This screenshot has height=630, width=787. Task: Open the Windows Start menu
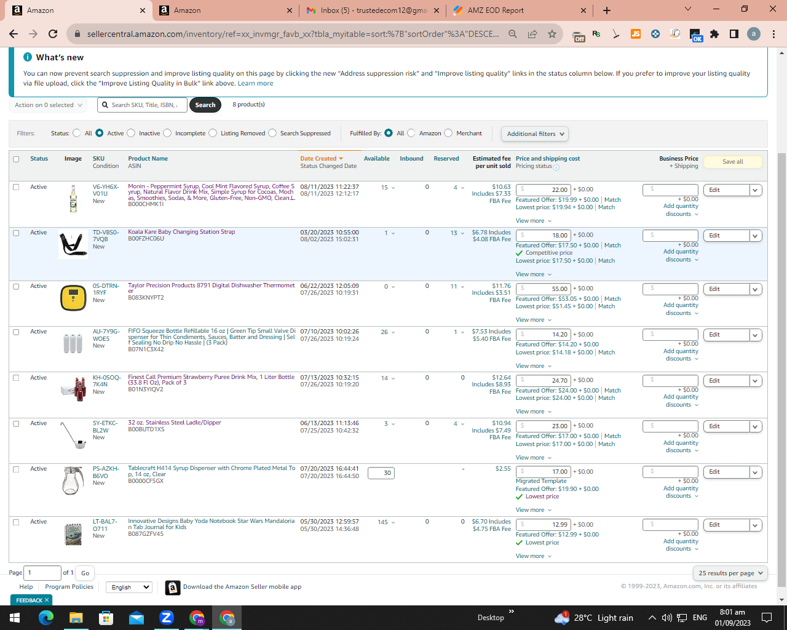point(15,617)
